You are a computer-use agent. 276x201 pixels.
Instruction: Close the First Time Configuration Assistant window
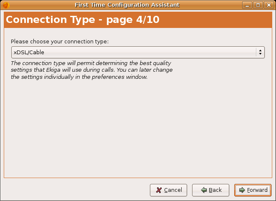(x=268, y=5)
